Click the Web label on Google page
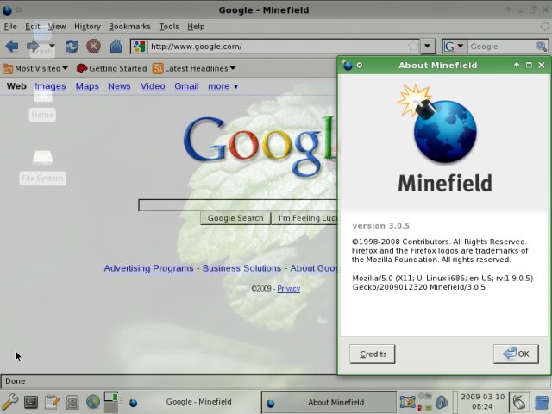552x414 pixels. point(16,86)
